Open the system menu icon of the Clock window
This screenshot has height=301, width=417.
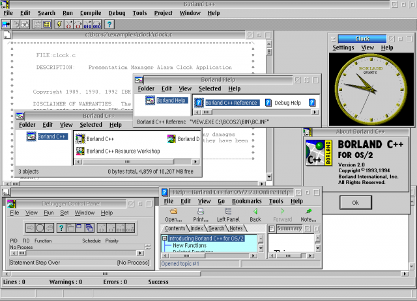(334, 39)
